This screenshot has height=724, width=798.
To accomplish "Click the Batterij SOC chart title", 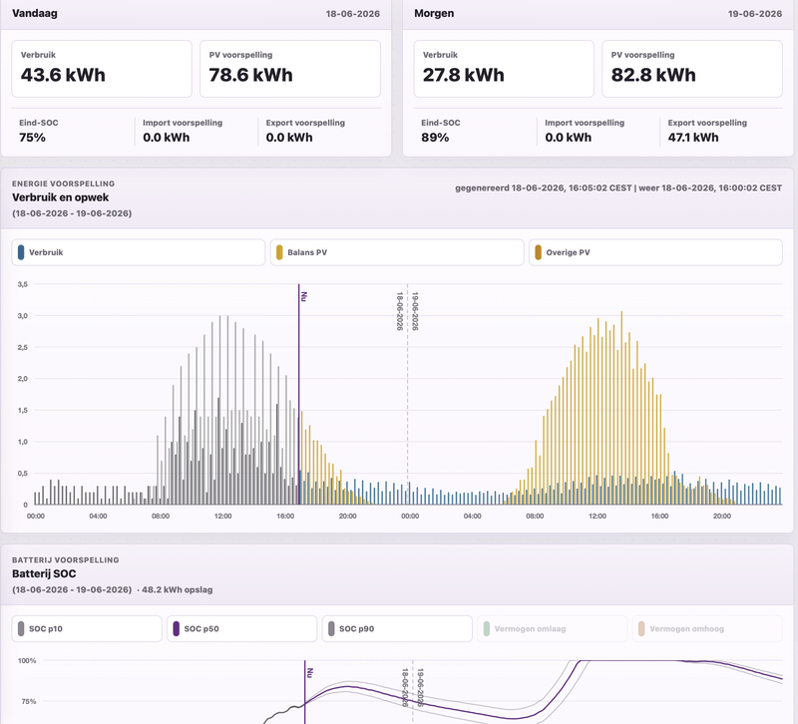I will coord(44,573).
